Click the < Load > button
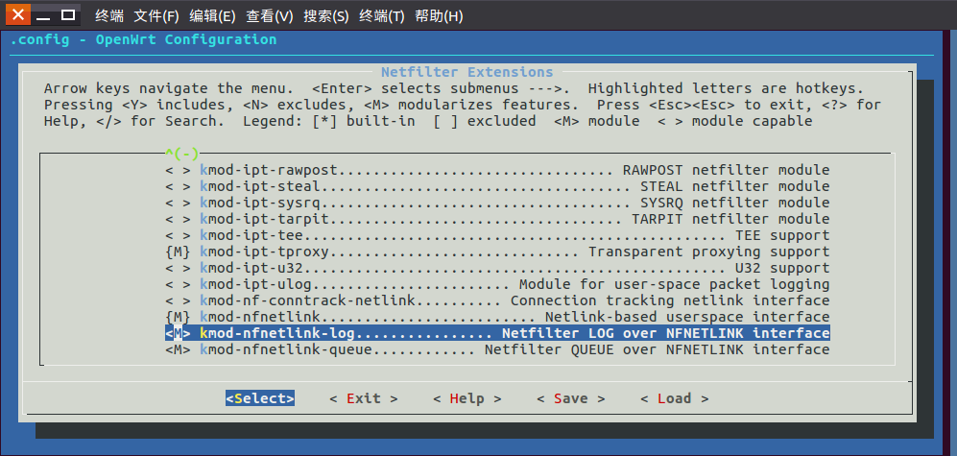 [675, 398]
